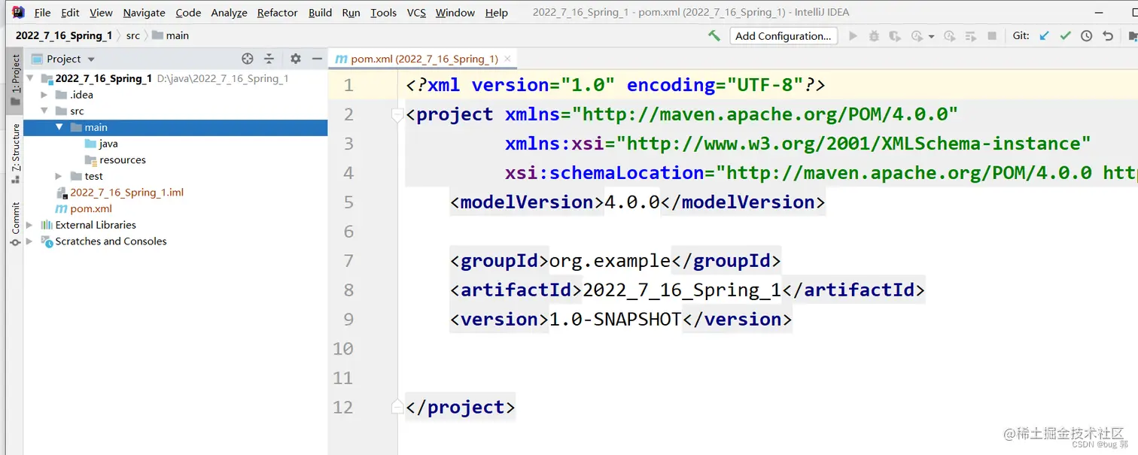Viewport: 1138px width, 455px height.
Task: Open the Help menu
Action: (496, 12)
